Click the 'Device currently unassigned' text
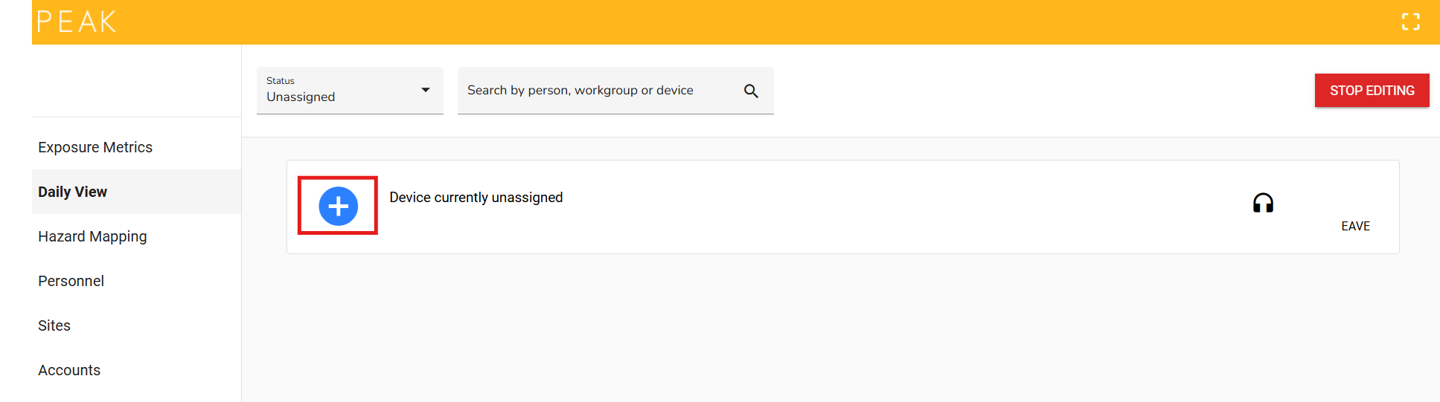The image size is (1440, 402). click(x=476, y=198)
